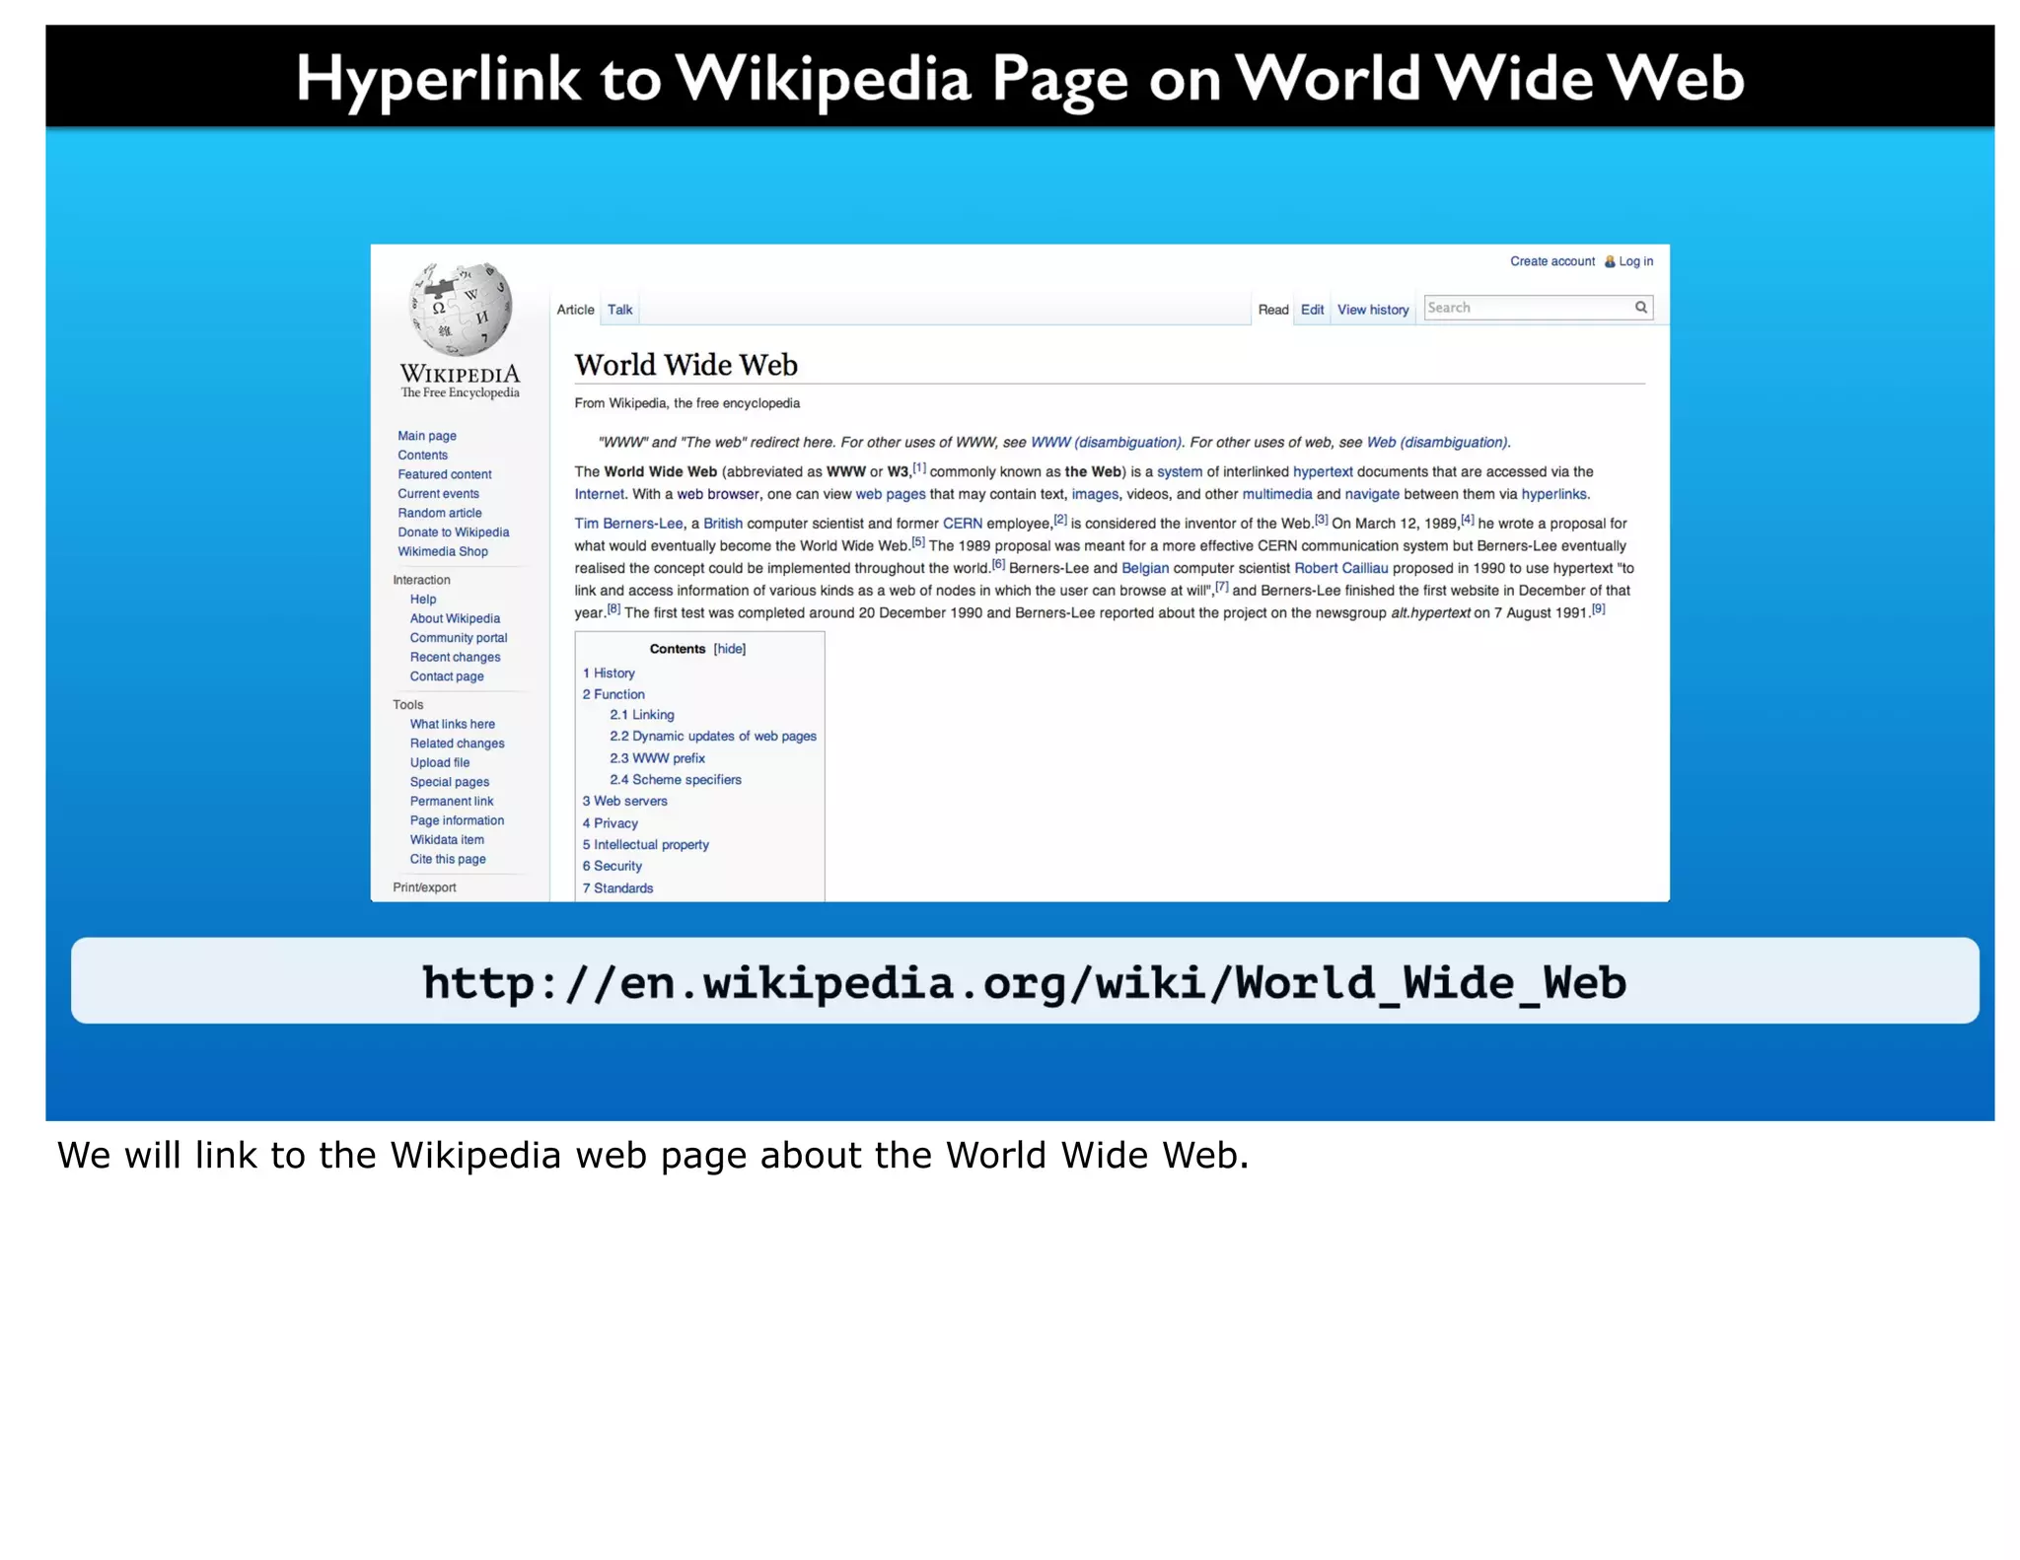Viewport: 2020px width, 1560px height.
Task: Open the Help sidebar link
Action: coord(423,600)
